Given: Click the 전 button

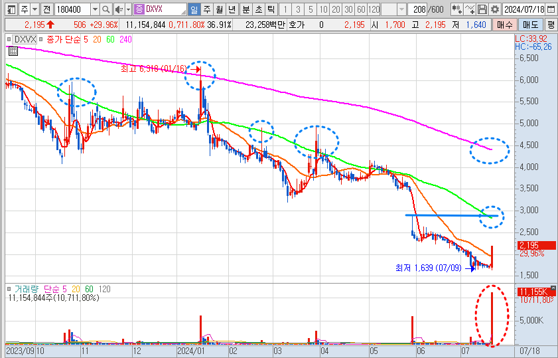Looking at the screenshot, I should [x=47, y=9].
